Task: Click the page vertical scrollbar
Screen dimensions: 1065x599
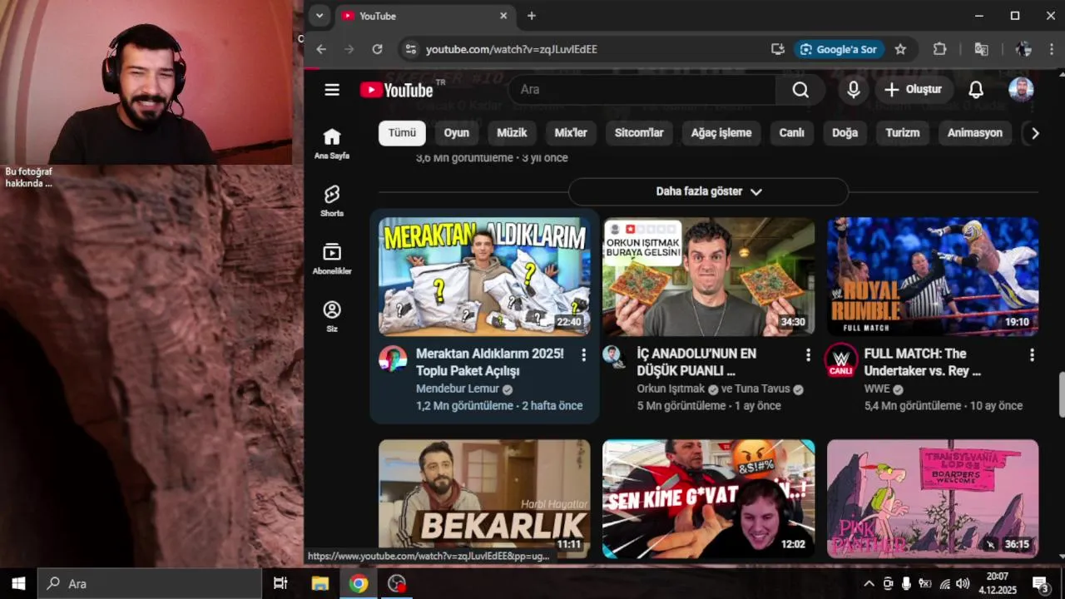Action: coord(1062,395)
